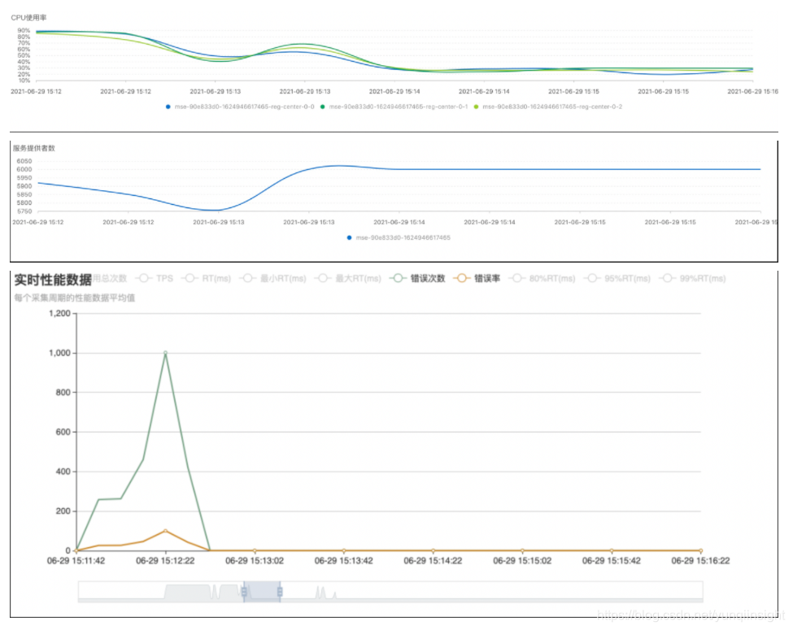Screen dimensions: 793x630
Task: Click the x-axis label 06-29 15:11:42
Action: point(76,561)
